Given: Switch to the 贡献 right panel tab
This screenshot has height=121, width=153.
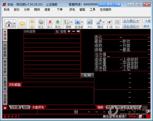Looking at the screenshot, I should click(109, 107).
